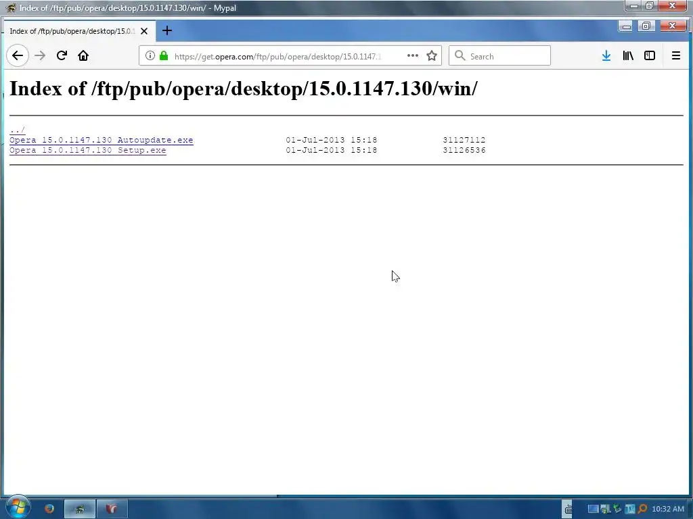Open the Windows Start menu
The width and height of the screenshot is (693, 519).
[18, 508]
